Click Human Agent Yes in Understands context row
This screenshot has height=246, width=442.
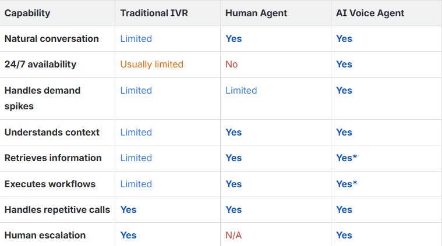click(234, 132)
